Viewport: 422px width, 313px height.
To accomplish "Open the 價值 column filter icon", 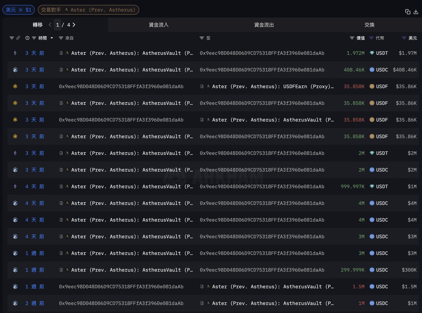I will [352, 38].
